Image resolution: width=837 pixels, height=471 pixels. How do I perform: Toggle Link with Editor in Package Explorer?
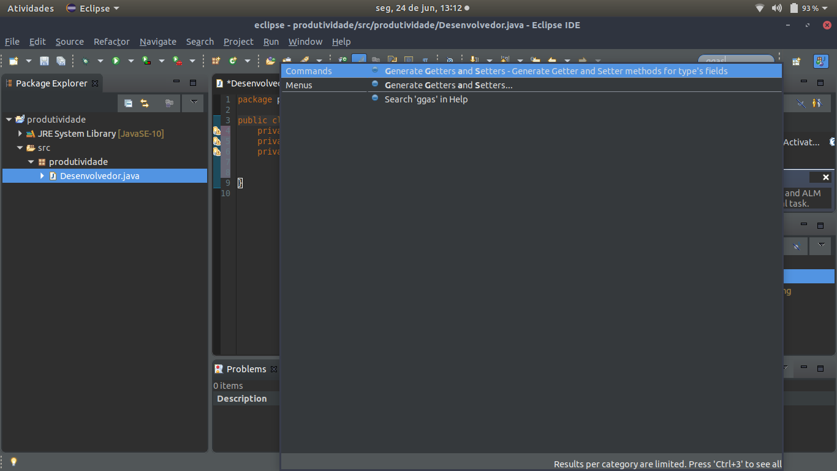point(145,103)
